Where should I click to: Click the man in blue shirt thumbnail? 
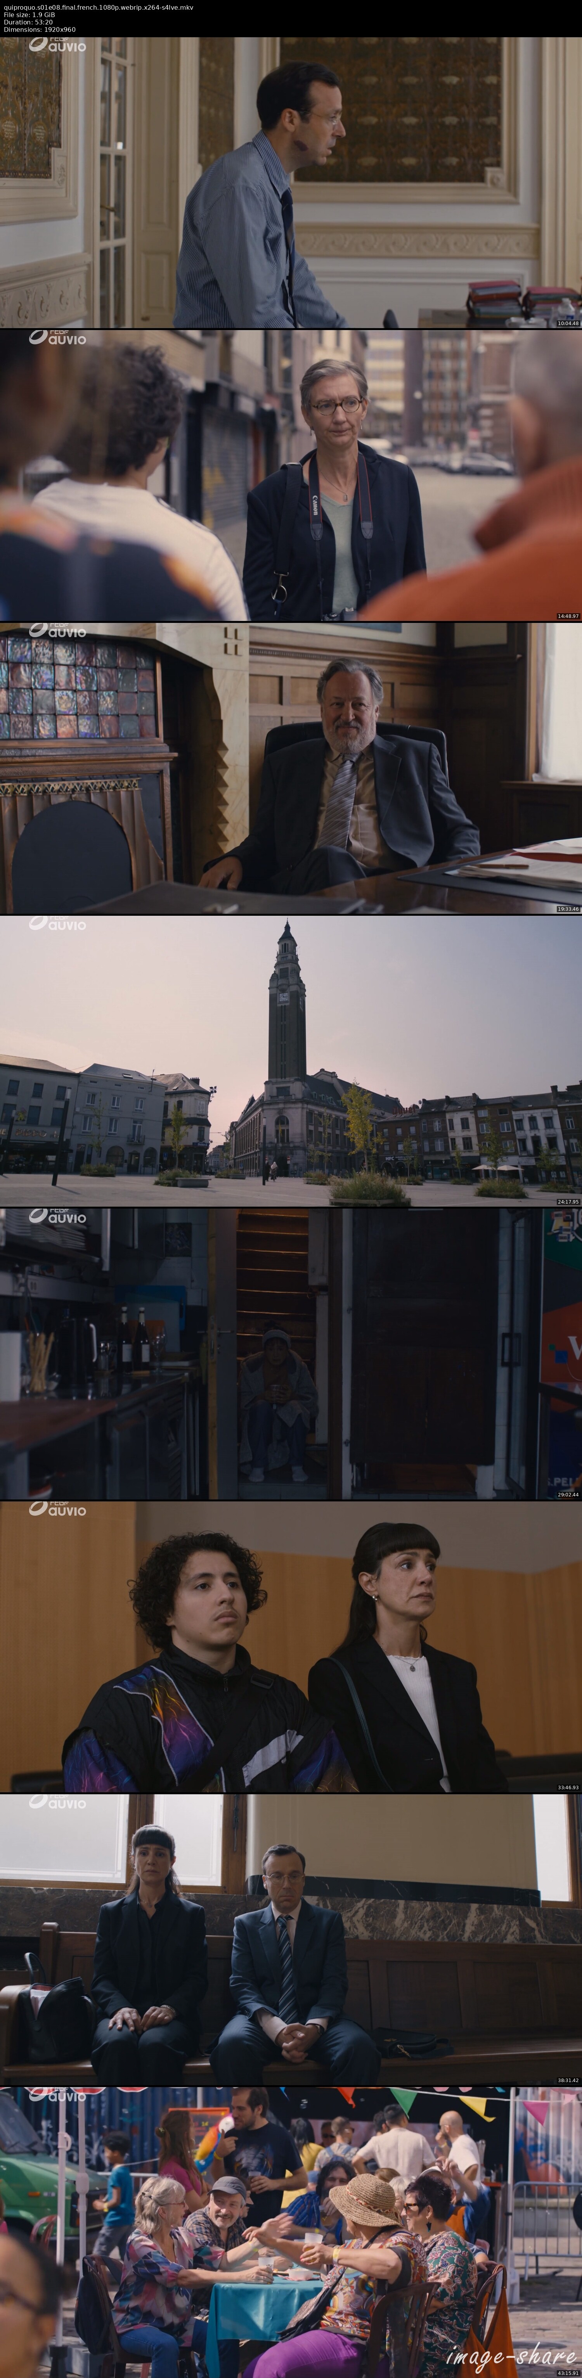[291, 182]
